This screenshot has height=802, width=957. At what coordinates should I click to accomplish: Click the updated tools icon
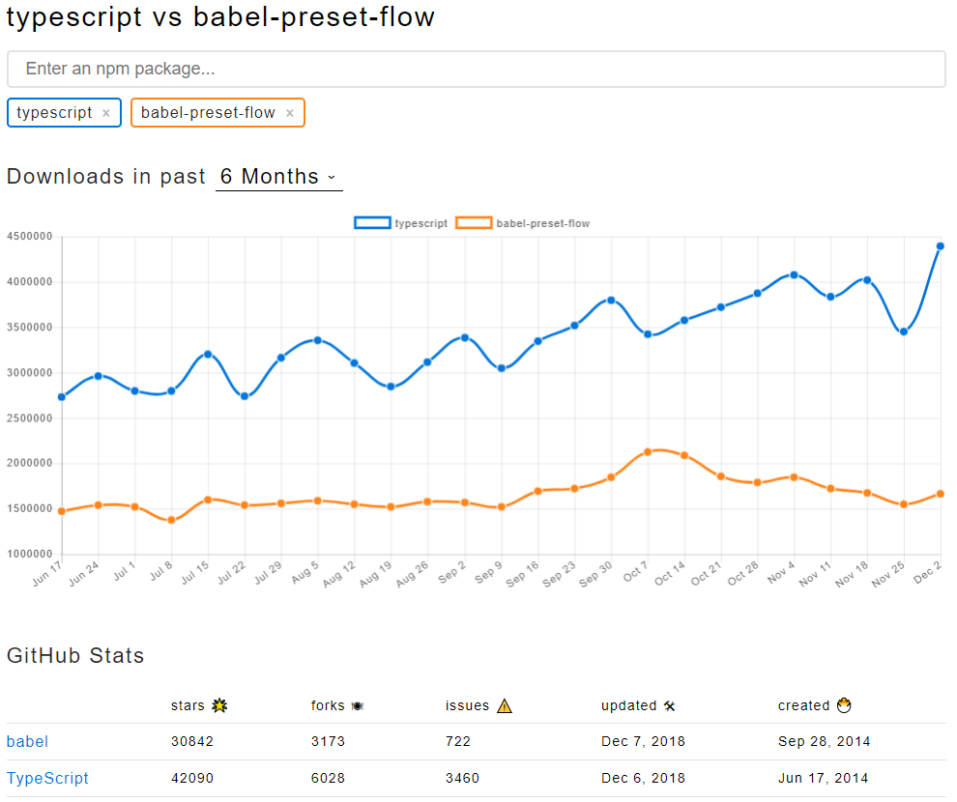point(669,706)
